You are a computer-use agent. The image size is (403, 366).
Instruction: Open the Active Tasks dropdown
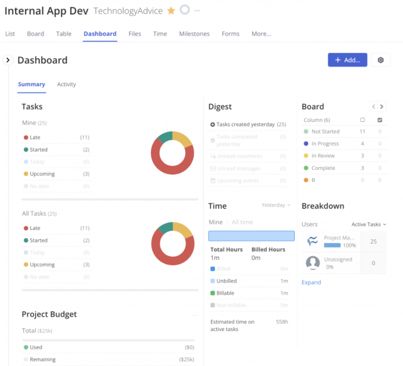pyautogui.click(x=369, y=224)
